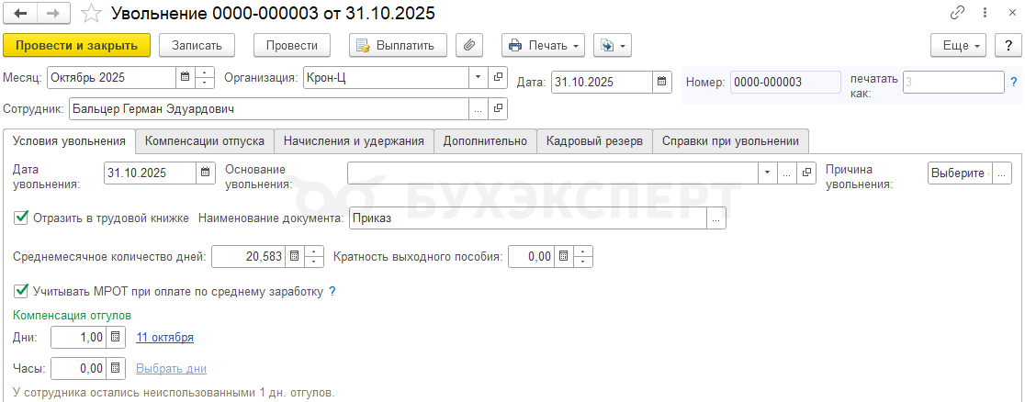Select Наименование документа via ellipsis button
The width and height of the screenshot is (1025, 402).
[716, 219]
